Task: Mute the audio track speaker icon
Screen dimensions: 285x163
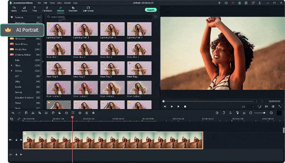Action: point(21,154)
